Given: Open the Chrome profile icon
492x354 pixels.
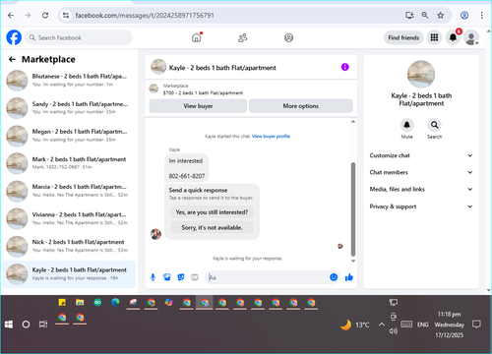Looking at the screenshot, I should click(x=464, y=16).
